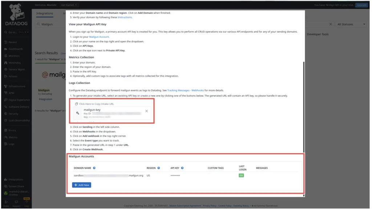372x210 pixels.
Task: Click the modal's vertical scrollbar
Action: 304,107
